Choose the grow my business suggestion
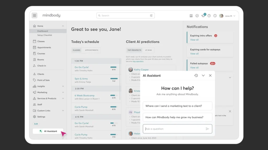Image resolution: width=268 pixels, height=150 pixels. click(x=177, y=117)
